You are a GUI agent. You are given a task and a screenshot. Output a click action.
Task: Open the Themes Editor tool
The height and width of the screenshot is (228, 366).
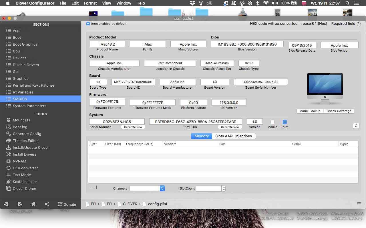click(x=25, y=141)
